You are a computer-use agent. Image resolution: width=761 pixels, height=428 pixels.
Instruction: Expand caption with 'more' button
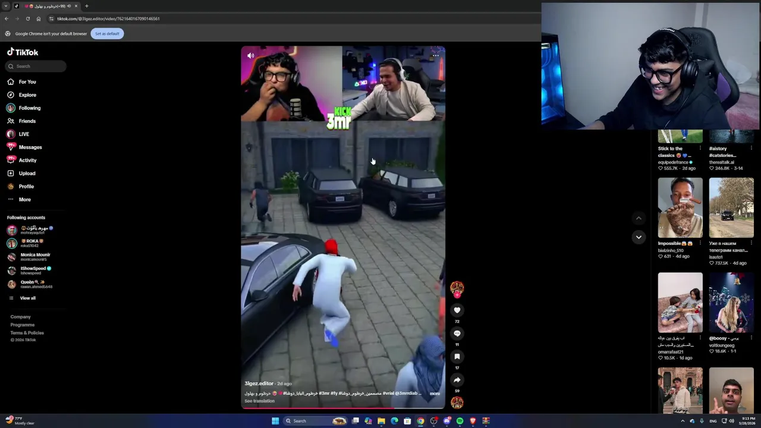click(x=435, y=394)
